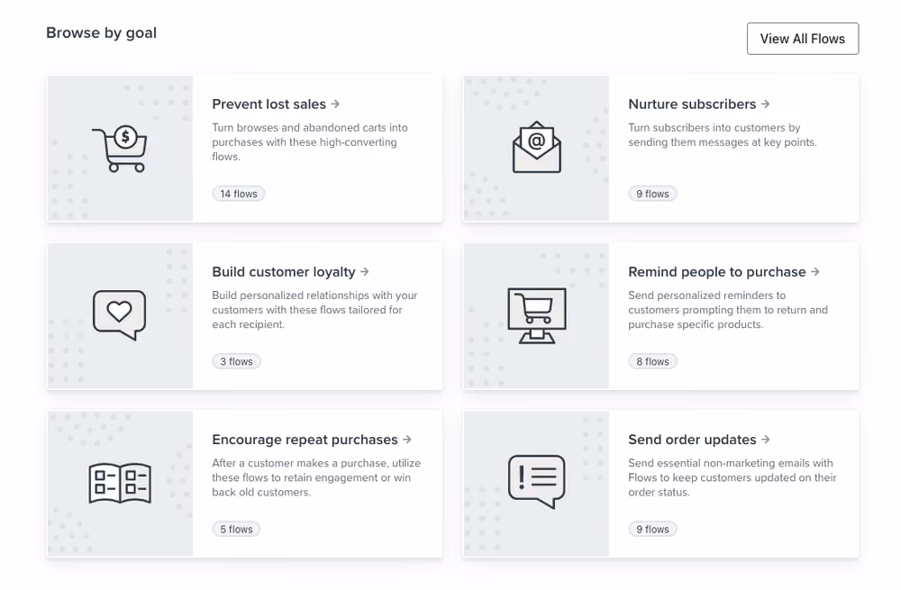This screenshot has width=901, height=590.
Task: Click the arrow next to Nurture subscribers
Action: coord(765,104)
